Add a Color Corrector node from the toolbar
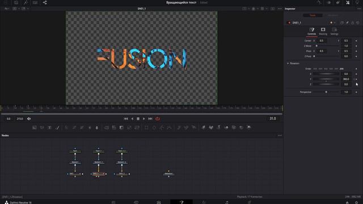 pos(67,127)
